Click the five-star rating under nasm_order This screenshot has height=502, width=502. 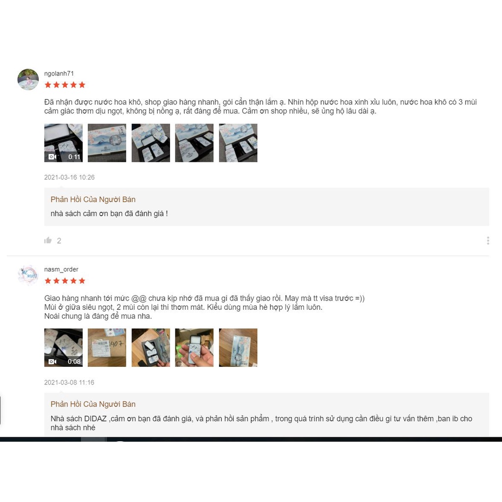pos(65,281)
